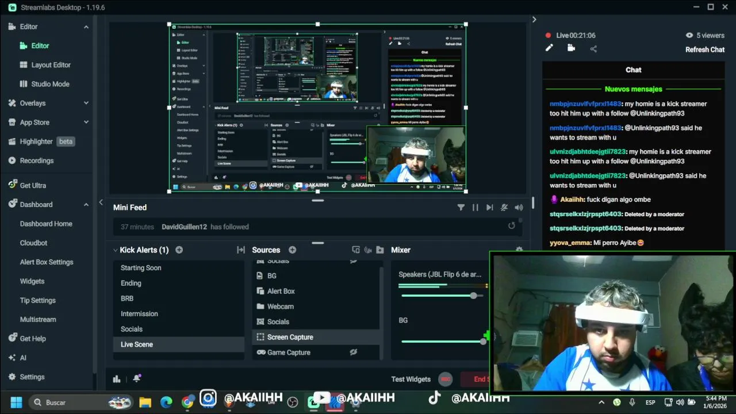Add a source folder icon
This screenshot has width=736, height=414.
pos(380,250)
